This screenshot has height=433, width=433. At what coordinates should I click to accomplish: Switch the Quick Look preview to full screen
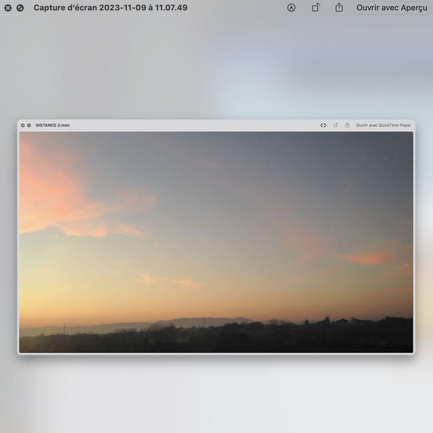pos(20,8)
